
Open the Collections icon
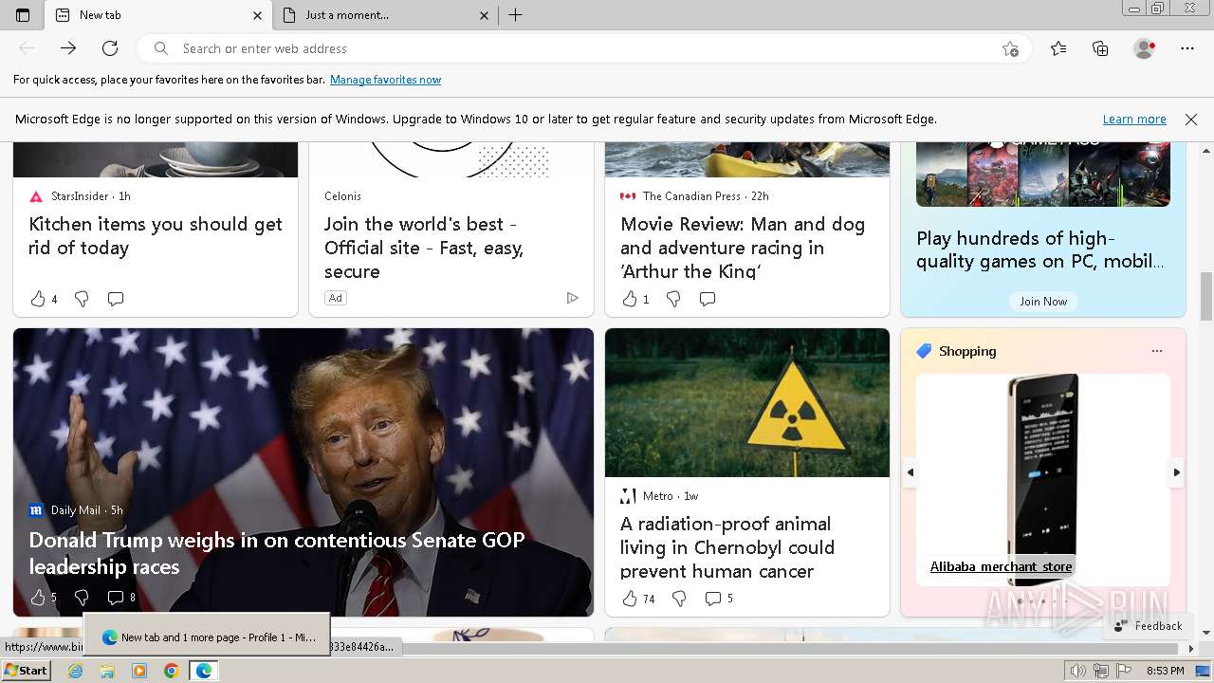click(1100, 48)
